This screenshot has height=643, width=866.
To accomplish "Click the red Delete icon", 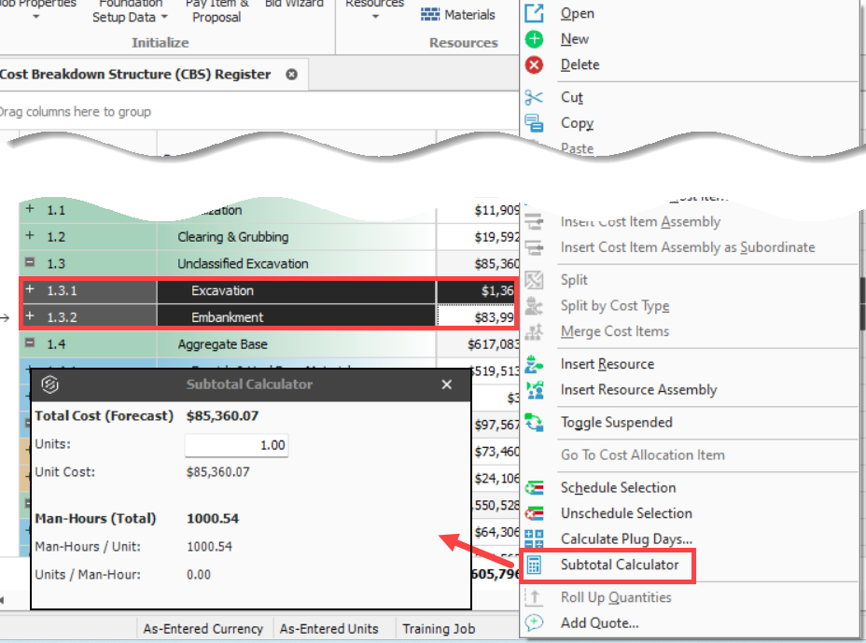I will [534, 64].
